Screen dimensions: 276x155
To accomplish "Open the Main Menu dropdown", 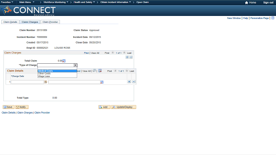I will click(x=27, y=2).
